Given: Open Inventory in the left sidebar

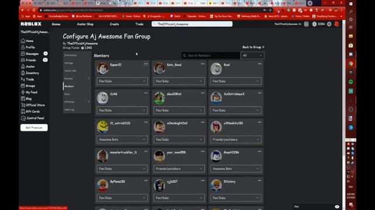Looking at the screenshot, I should pos(30,73).
